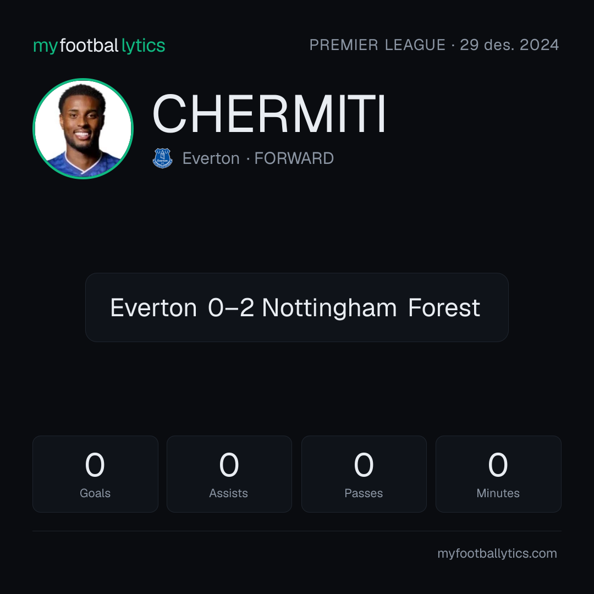This screenshot has width=594, height=594.
Task: Click the 29 des. 2024 match date
Action: [x=509, y=45]
